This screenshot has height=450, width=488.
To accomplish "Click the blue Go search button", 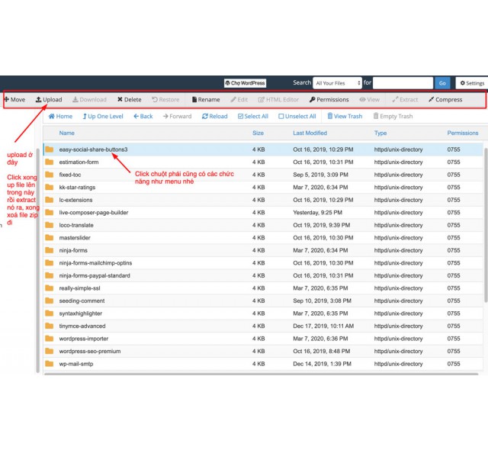I will (442, 83).
